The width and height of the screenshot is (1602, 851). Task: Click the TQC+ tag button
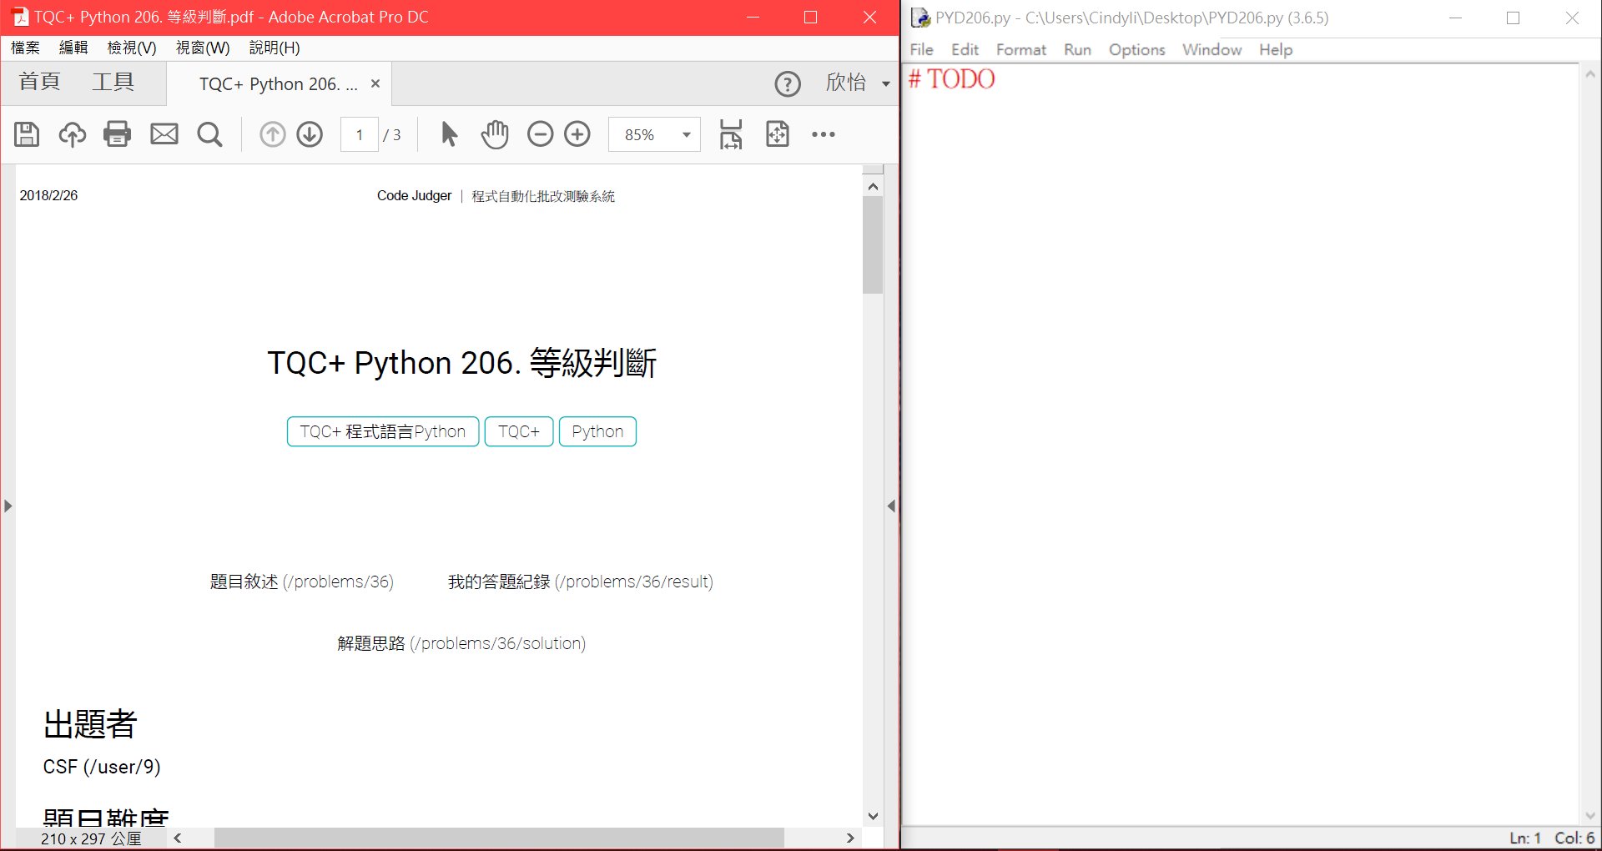point(519,431)
